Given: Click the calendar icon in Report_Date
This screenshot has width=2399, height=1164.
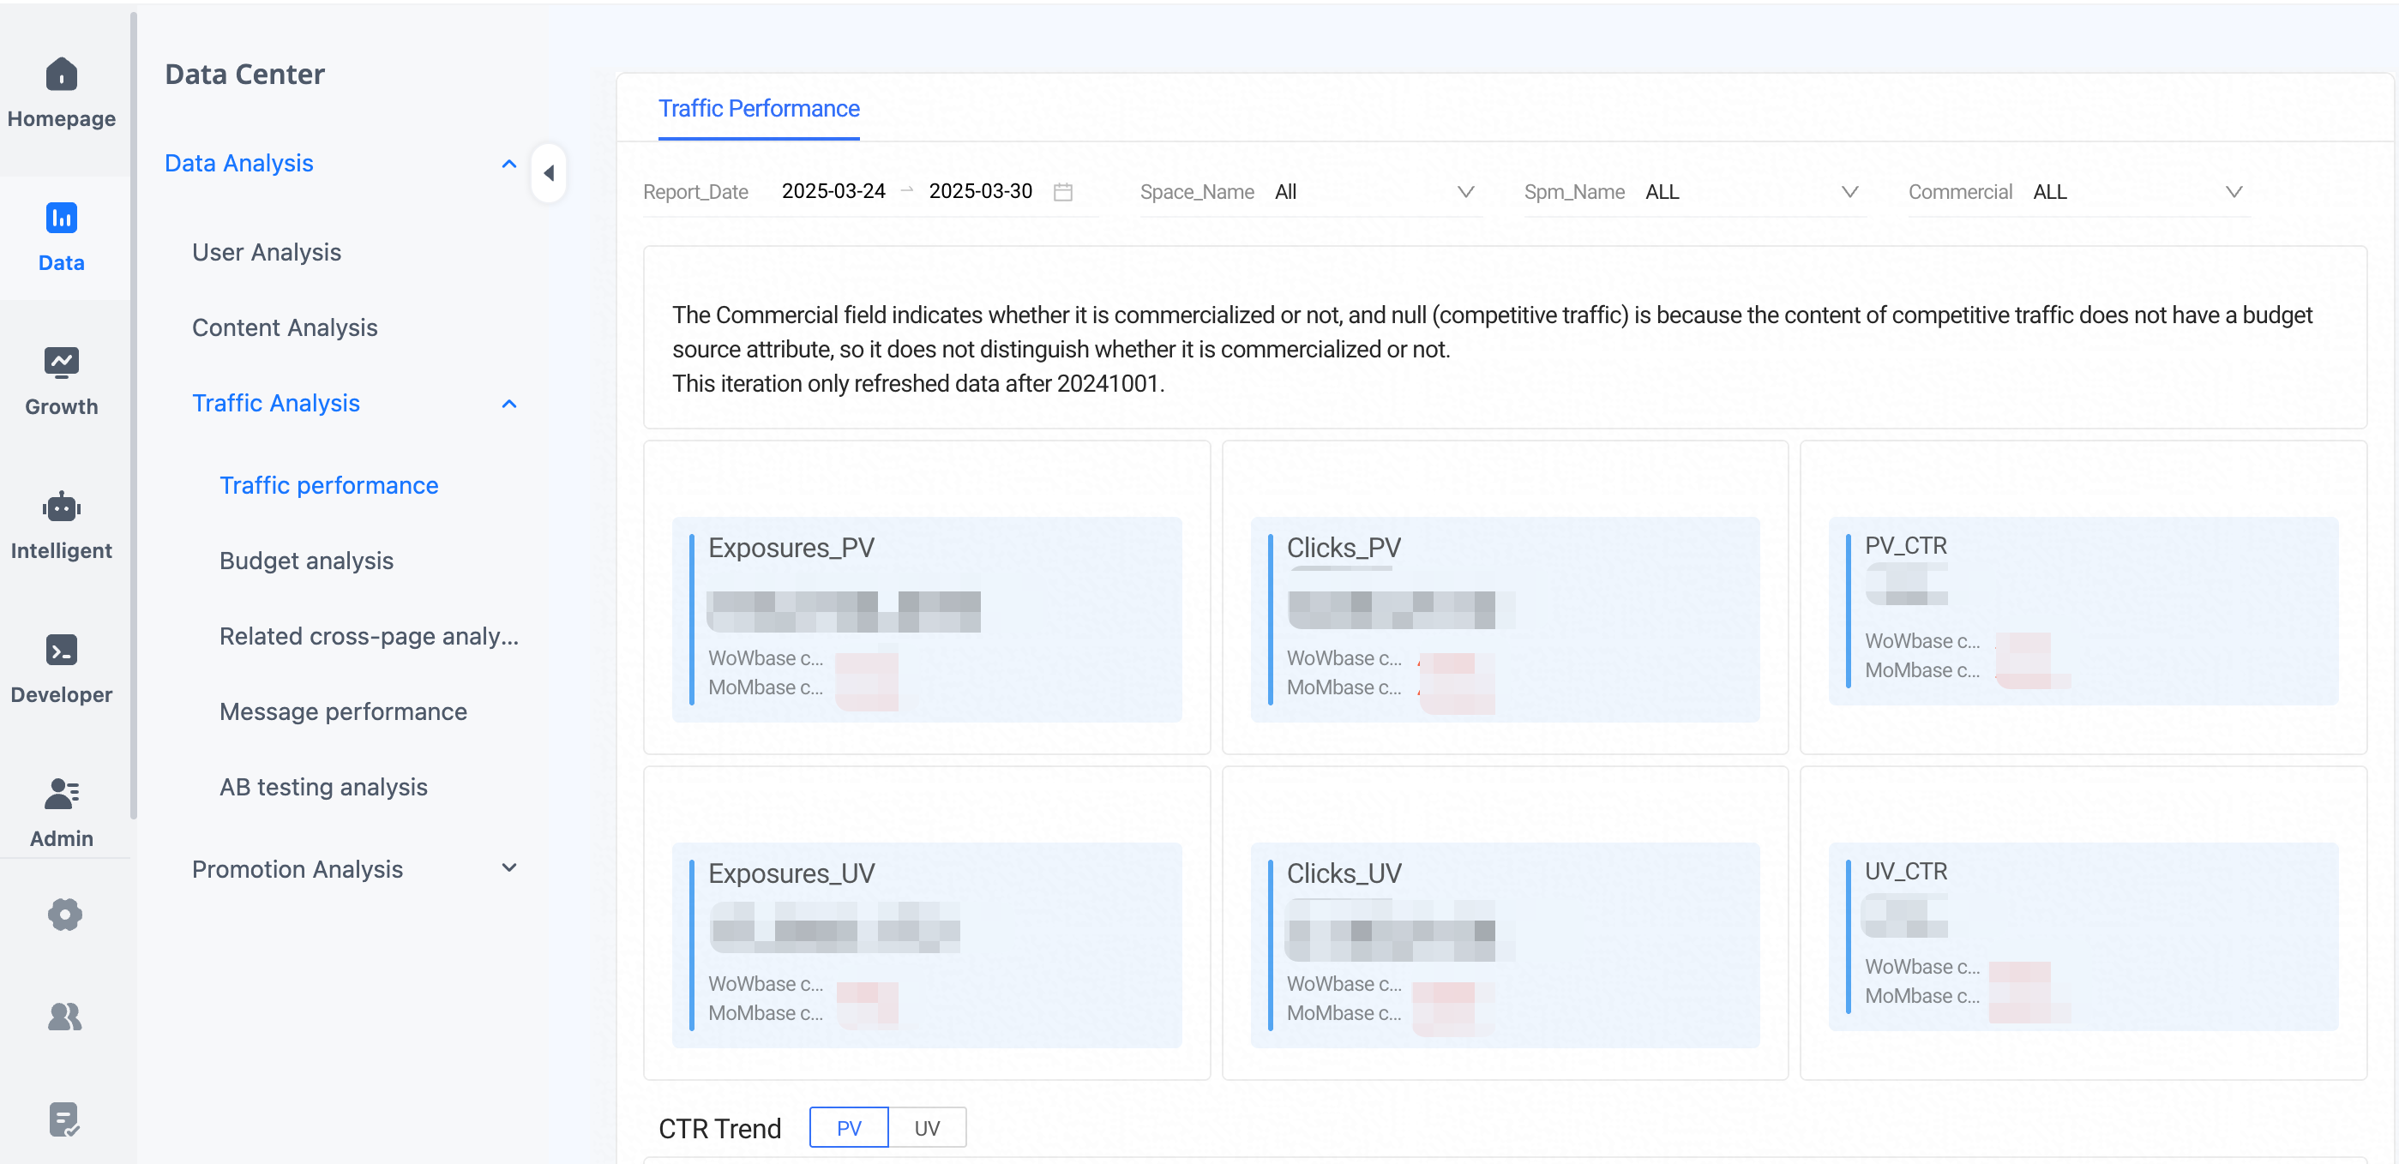Looking at the screenshot, I should pyautogui.click(x=1062, y=192).
